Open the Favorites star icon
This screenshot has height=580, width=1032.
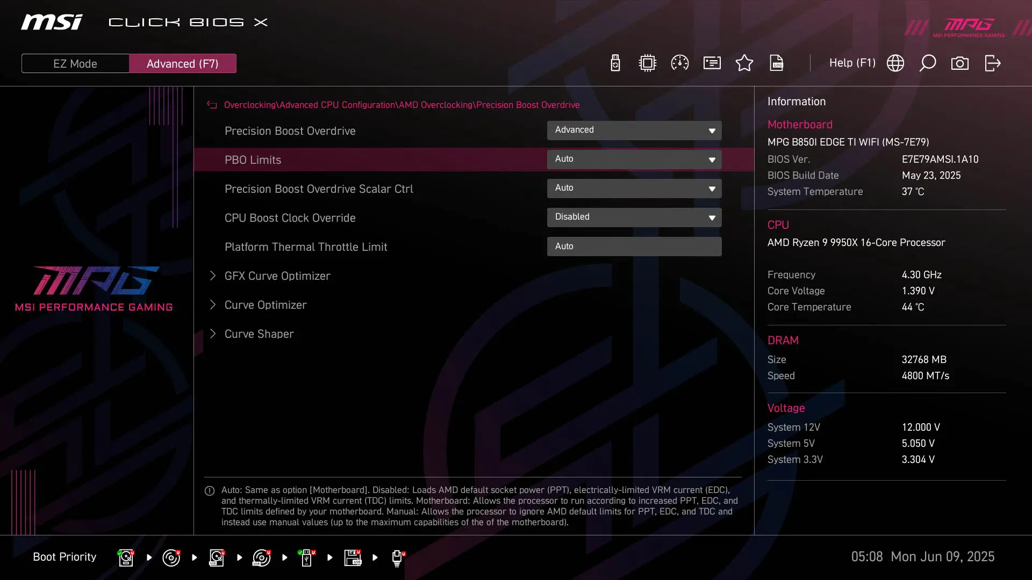(744, 63)
